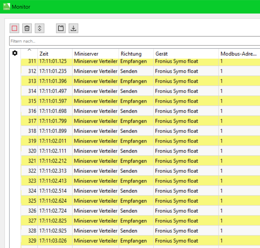Click 'Fronius Symo float' in row 328
The image size is (260, 248).
click(177, 231)
